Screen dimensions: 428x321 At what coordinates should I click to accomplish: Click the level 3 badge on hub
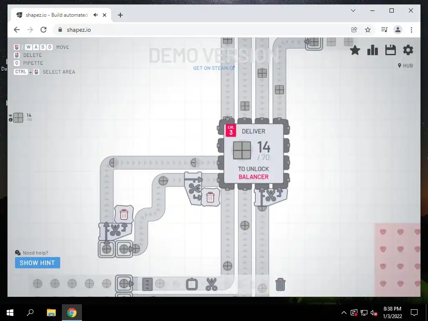point(231,131)
